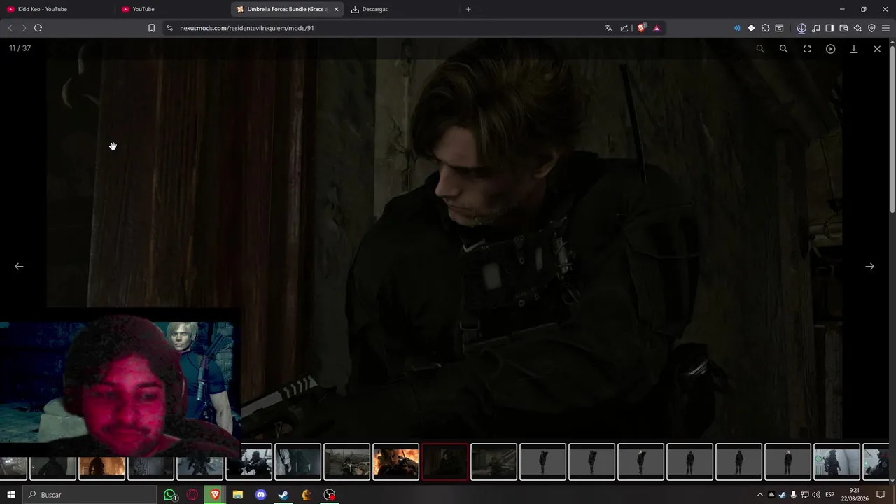The image size is (896, 504).
Task: Click the blue sound wave extension icon
Action: [737, 28]
